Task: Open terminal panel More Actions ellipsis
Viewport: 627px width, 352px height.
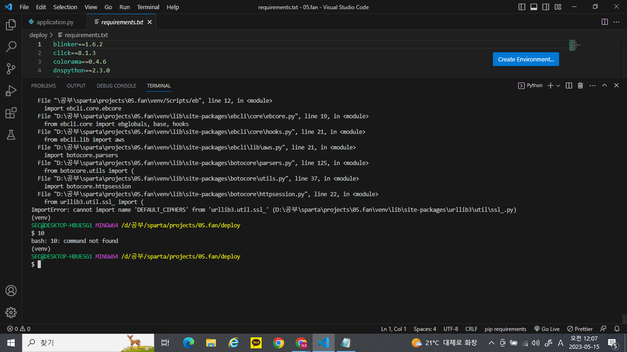Action: coord(593,86)
